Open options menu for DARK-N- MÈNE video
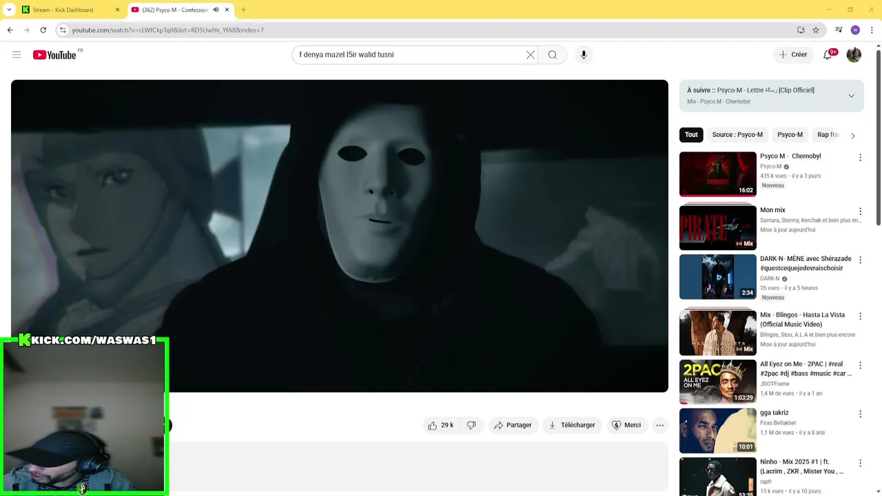This screenshot has height=496, width=882. [x=860, y=260]
